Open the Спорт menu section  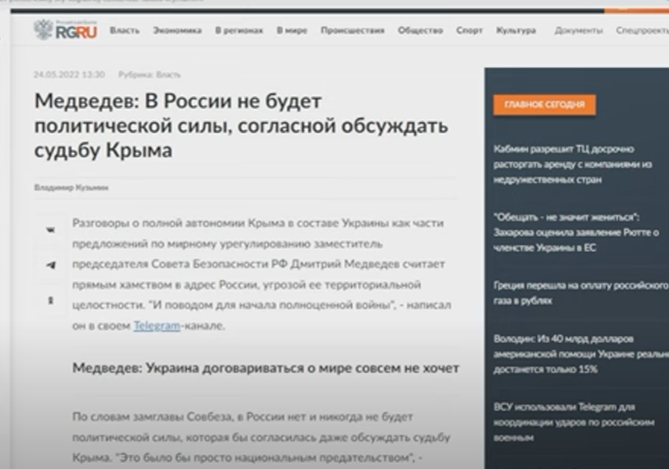tap(469, 30)
